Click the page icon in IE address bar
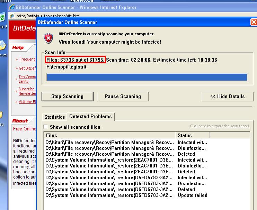The image size is (257, 210). pos(12,16)
